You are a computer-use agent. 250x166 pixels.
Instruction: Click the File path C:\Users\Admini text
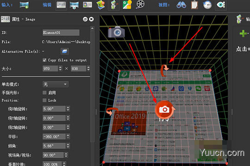66,42
